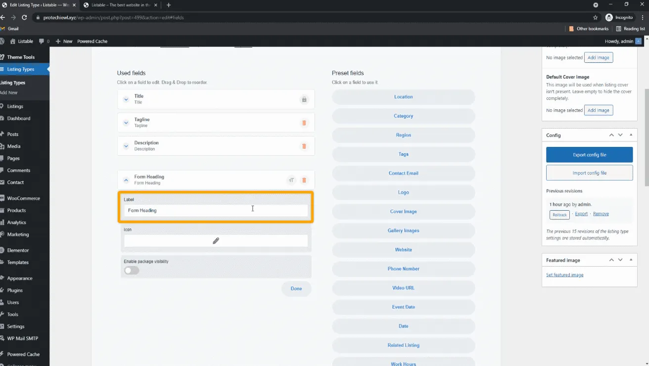The image size is (649, 366).
Task: Reload the page using browser refresh icon
Action: click(x=25, y=17)
